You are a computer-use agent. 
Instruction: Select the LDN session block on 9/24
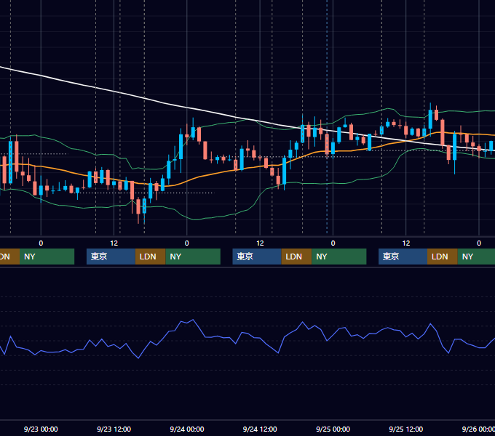296,257
